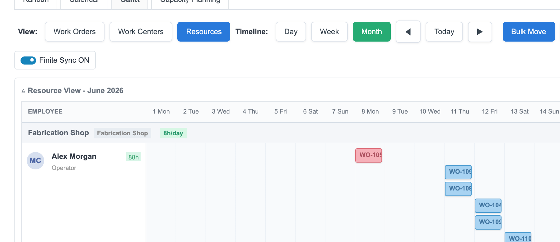
Task: Turn off the Finite Sync toggle
Action: [x=28, y=60]
